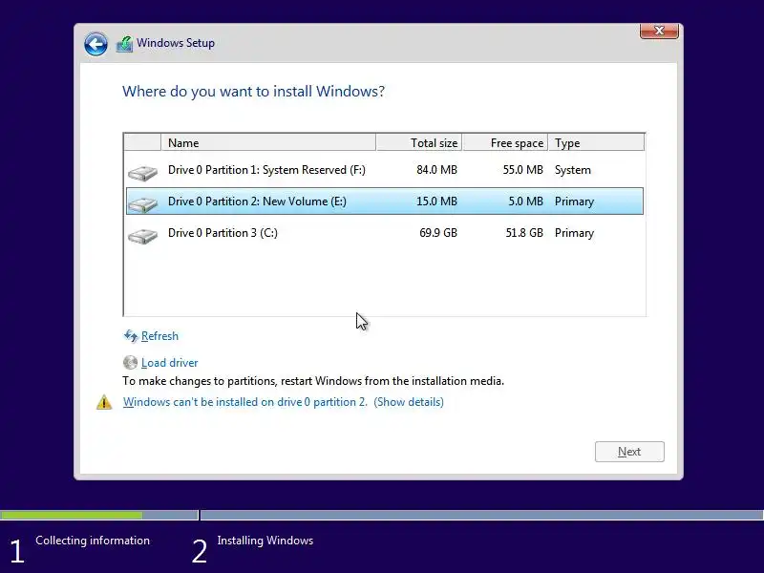Click the Installing Windows progress bar
764x573 pixels.
(482, 515)
